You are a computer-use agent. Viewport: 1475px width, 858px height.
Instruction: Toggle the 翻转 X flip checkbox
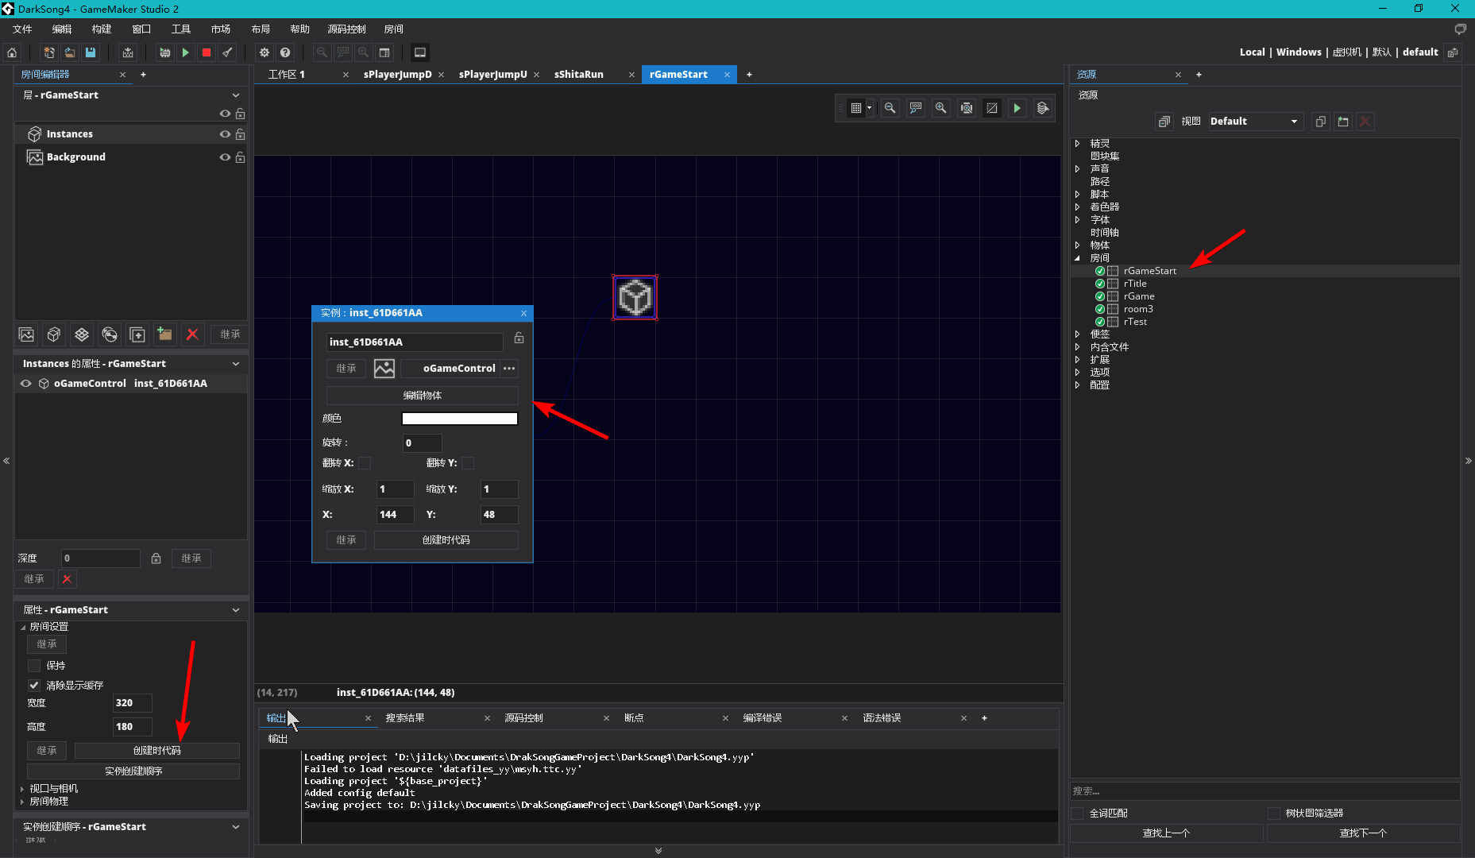(x=365, y=463)
